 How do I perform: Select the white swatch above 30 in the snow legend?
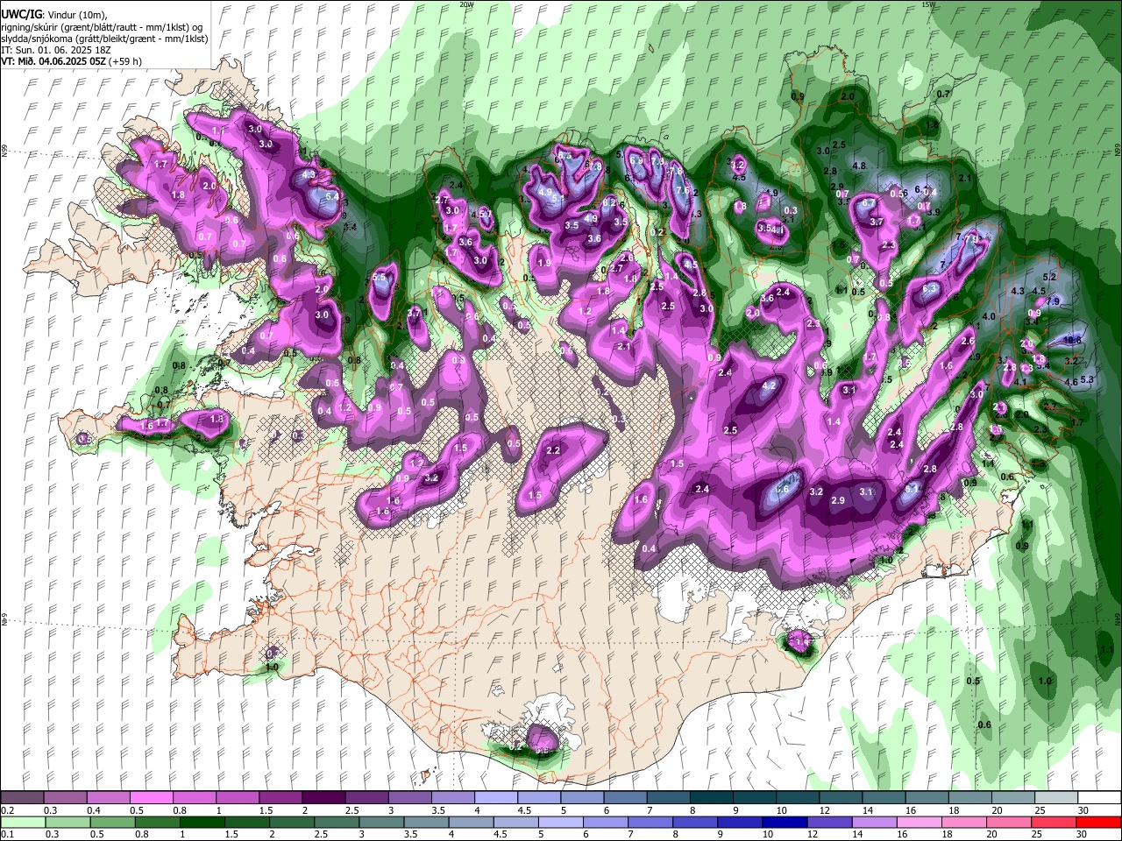(1099, 797)
